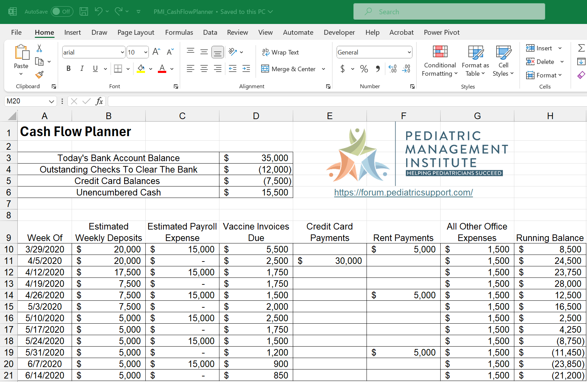Open the pediatricsupport.com forum hyperlink
The height and width of the screenshot is (382, 587).
point(403,192)
